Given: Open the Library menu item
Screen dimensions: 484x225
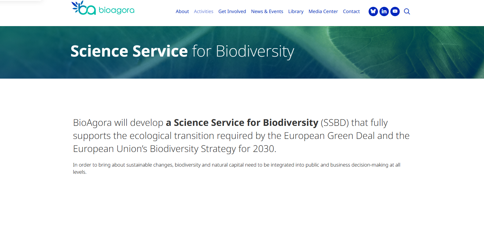Looking at the screenshot, I should (296, 11).
